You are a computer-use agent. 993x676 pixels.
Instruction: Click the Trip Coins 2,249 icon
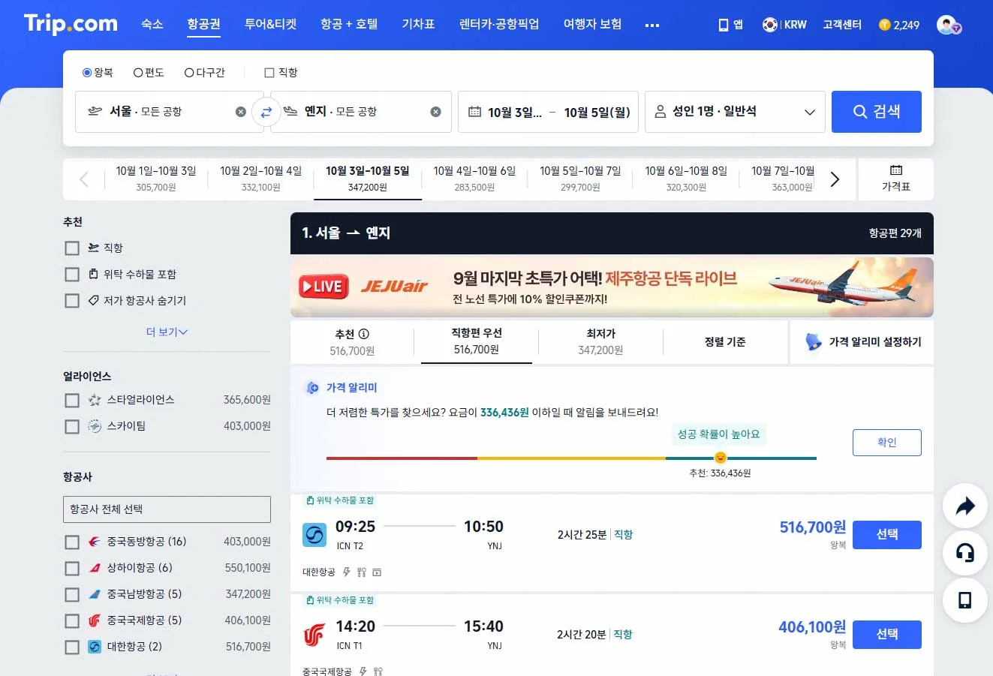(885, 25)
